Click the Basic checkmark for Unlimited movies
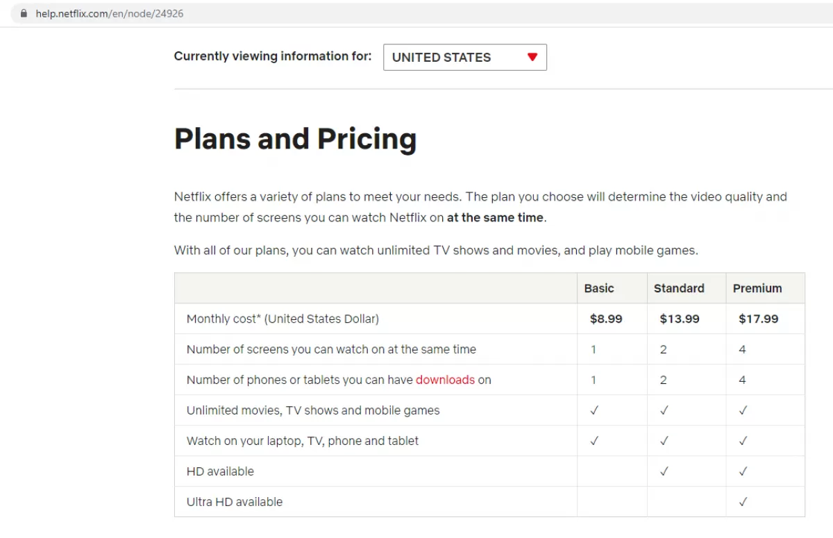The image size is (833, 538). tap(594, 410)
